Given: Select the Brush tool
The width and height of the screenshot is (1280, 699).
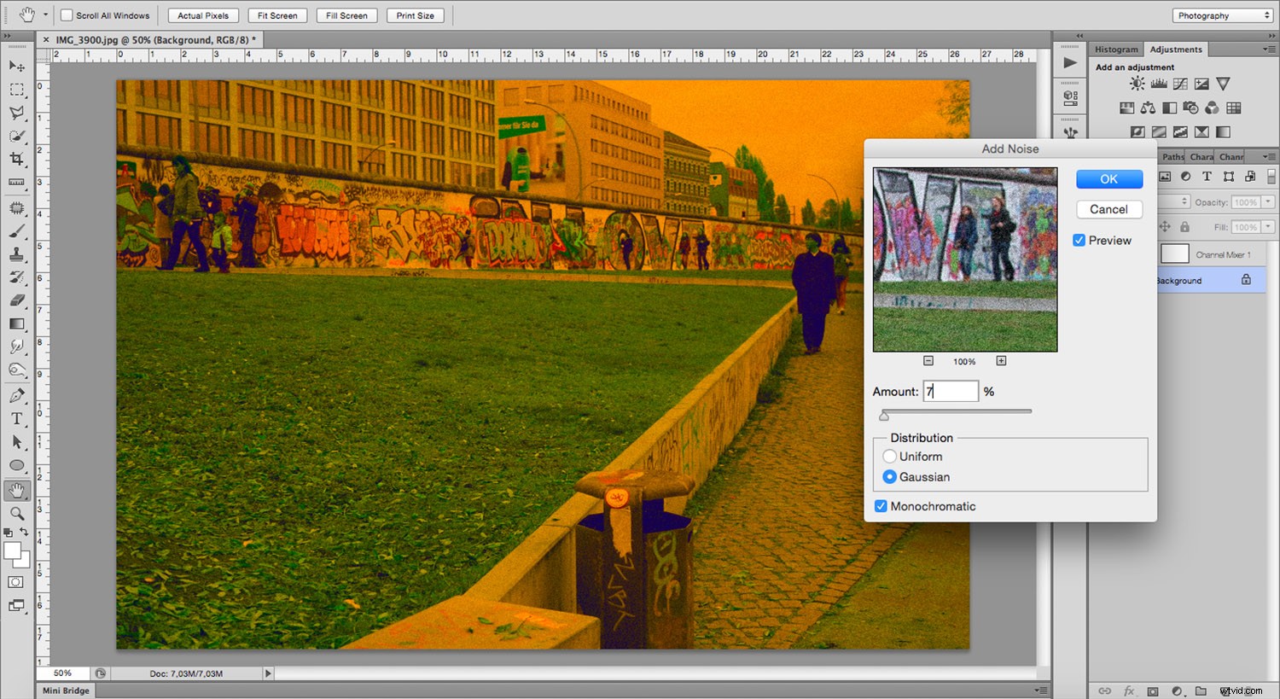Looking at the screenshot, I should pyautogui.click(x=17, y=230).
